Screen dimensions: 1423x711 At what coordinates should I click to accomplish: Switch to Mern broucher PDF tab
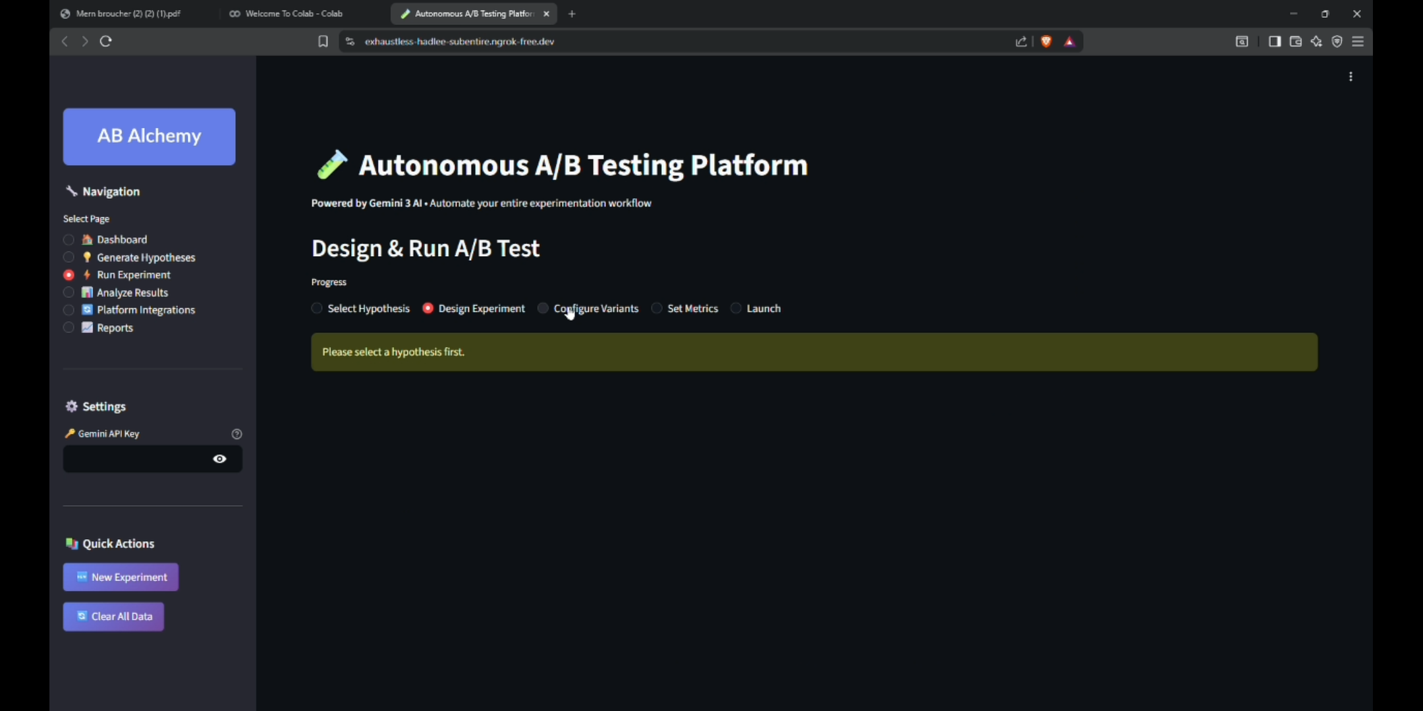click(x=128, y=14)
